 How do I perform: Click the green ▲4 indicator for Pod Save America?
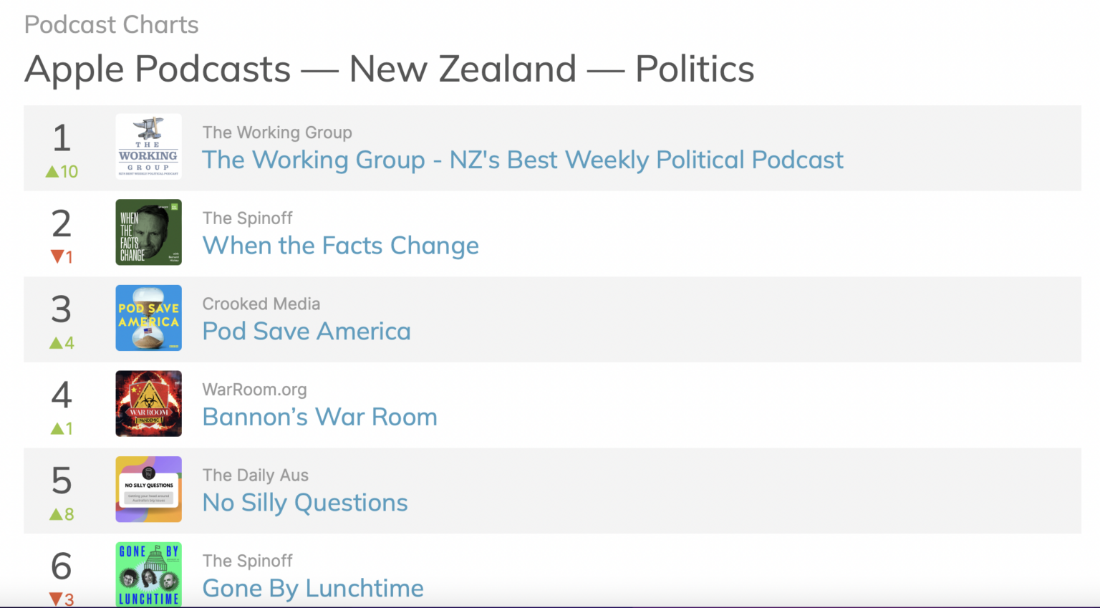click(61, 342)
